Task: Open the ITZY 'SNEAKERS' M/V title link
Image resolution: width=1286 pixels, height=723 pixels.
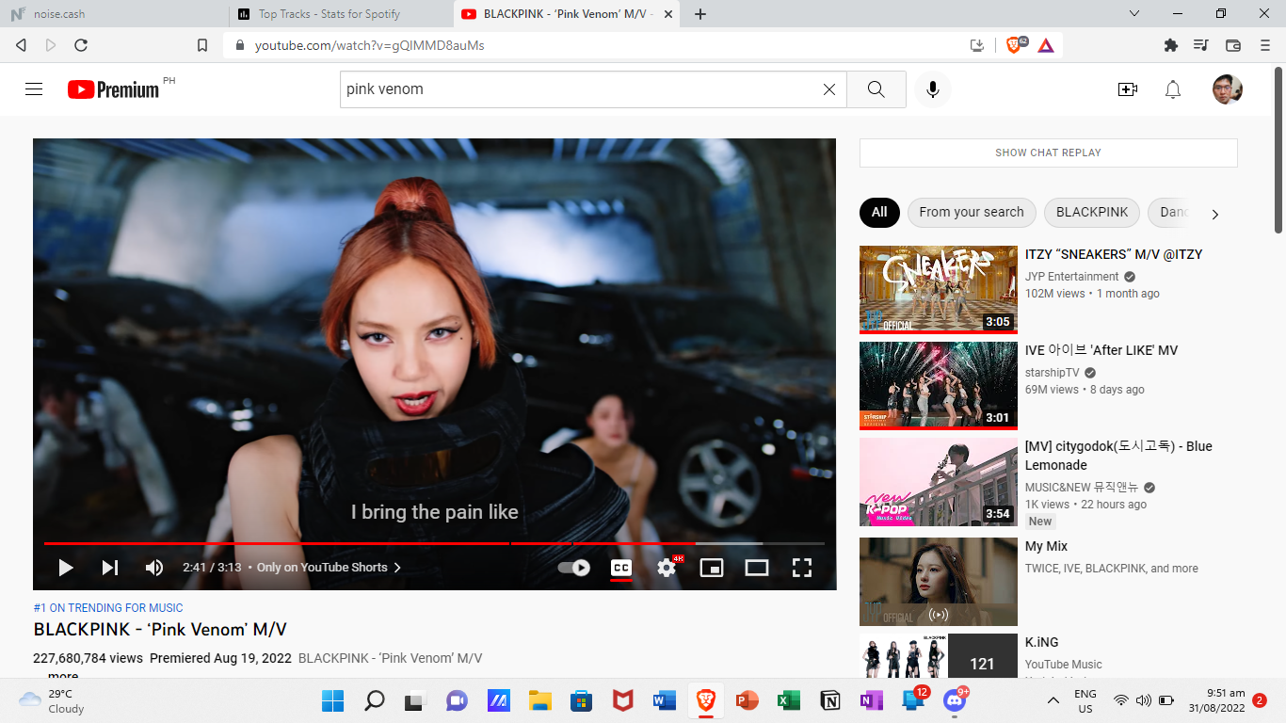Action: pos(1114,254)
